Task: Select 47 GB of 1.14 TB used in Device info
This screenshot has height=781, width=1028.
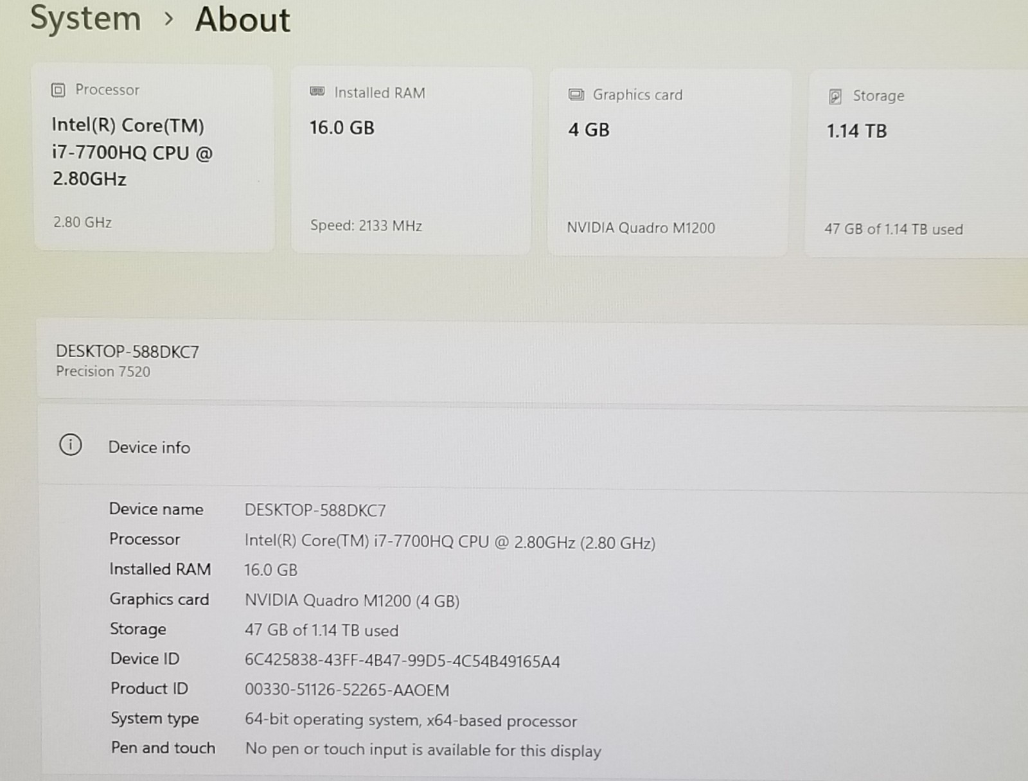Action: pos(321,630)
